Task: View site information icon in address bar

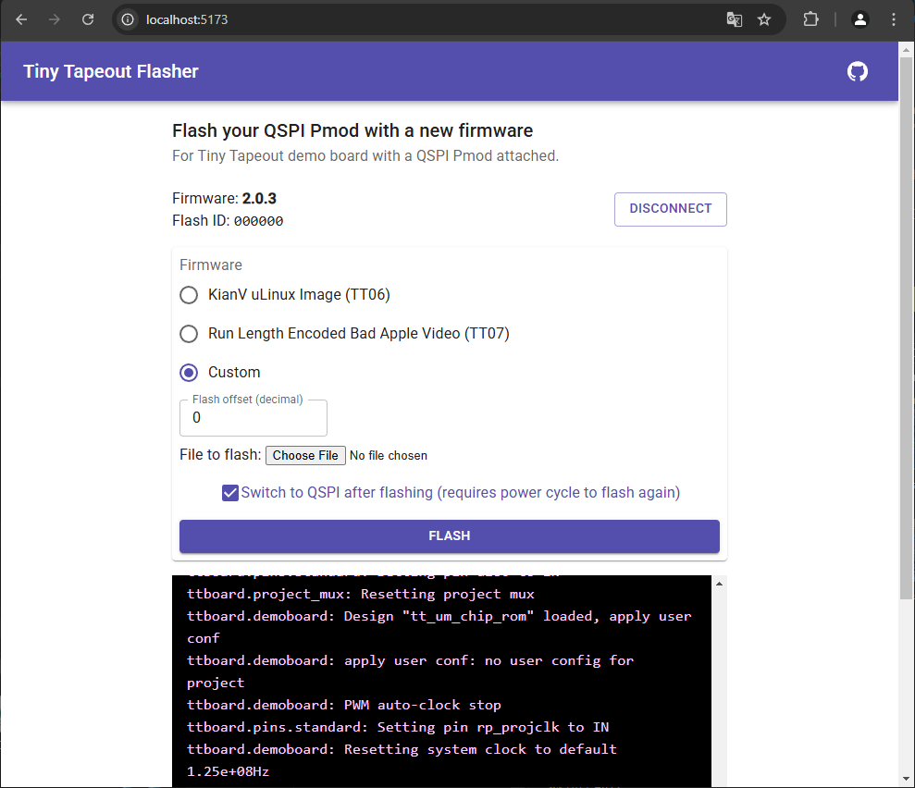Action: coord(129,19)
